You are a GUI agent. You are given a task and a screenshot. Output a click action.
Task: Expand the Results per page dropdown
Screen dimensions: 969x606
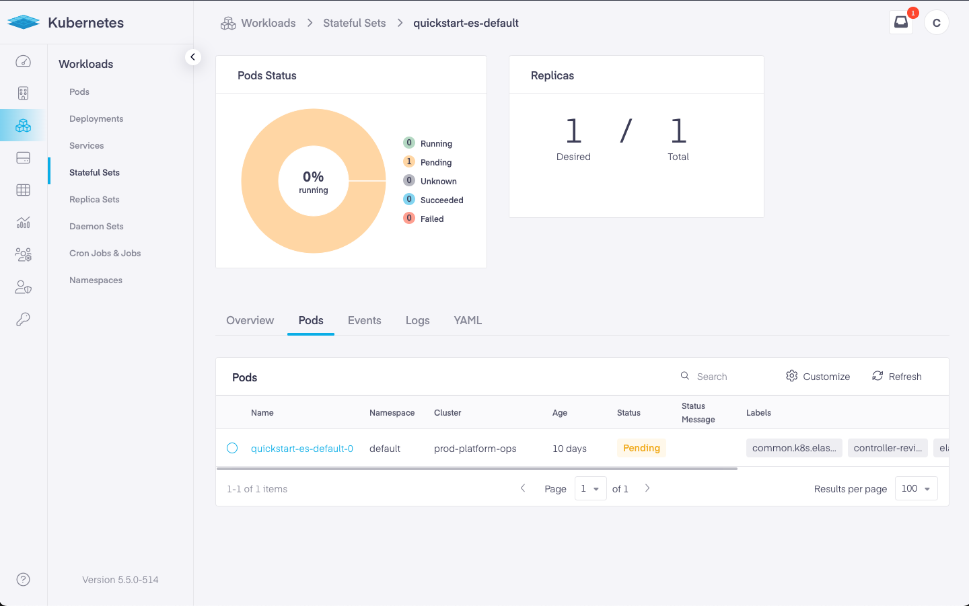click(x=916, y=488)
